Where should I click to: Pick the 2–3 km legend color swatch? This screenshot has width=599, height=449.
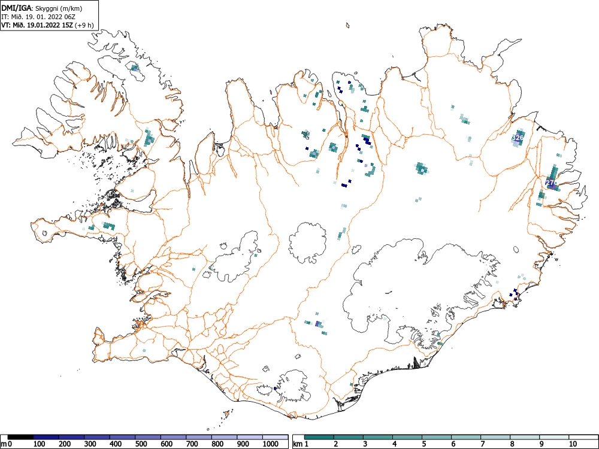(x=349, y=437)
